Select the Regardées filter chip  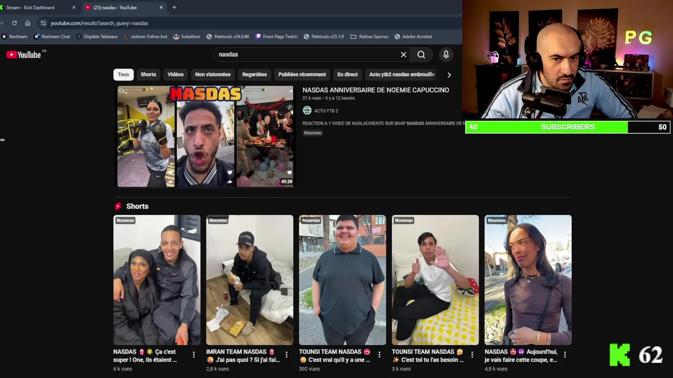coord(254,75)
